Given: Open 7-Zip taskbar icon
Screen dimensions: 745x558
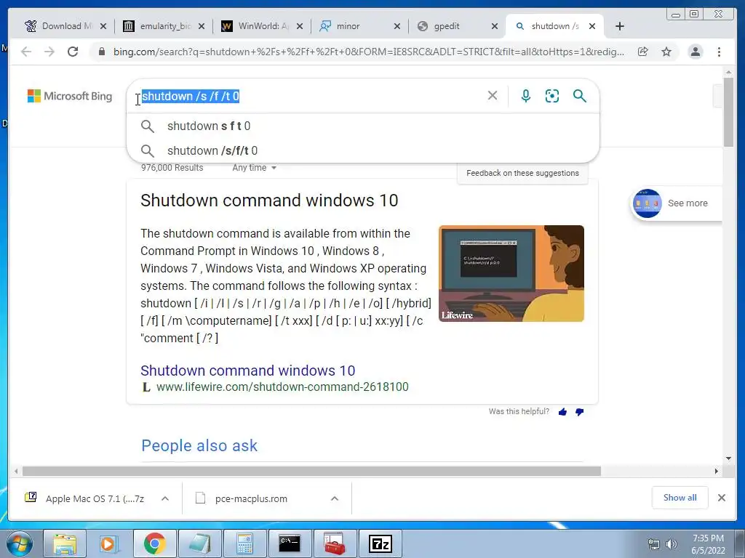Looking at the screenshot, I should point(380,543).
